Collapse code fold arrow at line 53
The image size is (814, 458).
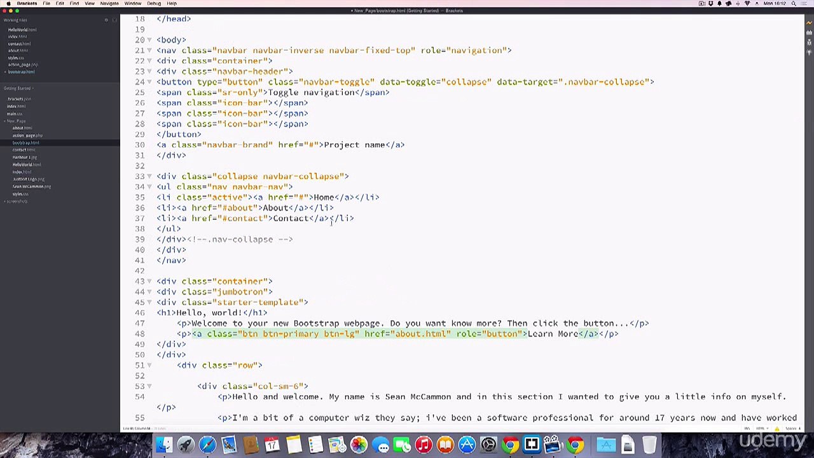coord(149,386)
